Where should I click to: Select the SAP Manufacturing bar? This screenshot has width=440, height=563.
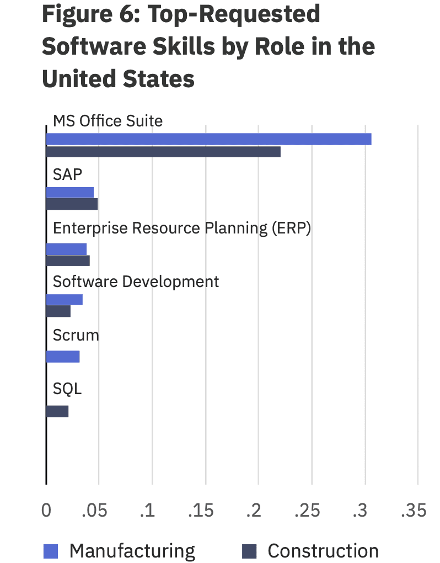(70, 192)
